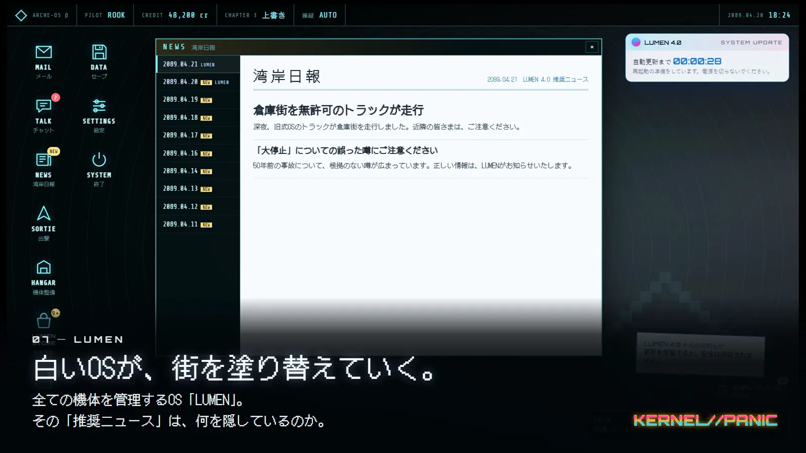This screenshot has width=806, height=453.
Task: Select the 2089.04.18 news entry
Action: (198, 117)
